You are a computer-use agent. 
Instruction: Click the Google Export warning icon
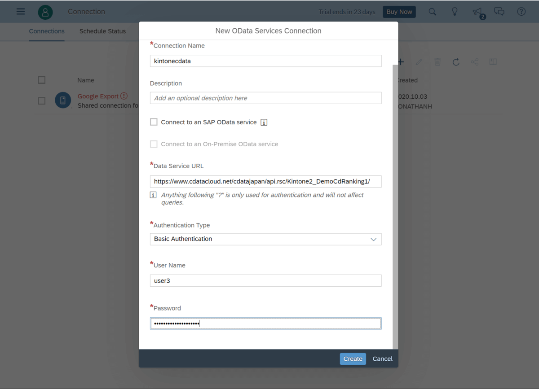click(124, 96)
